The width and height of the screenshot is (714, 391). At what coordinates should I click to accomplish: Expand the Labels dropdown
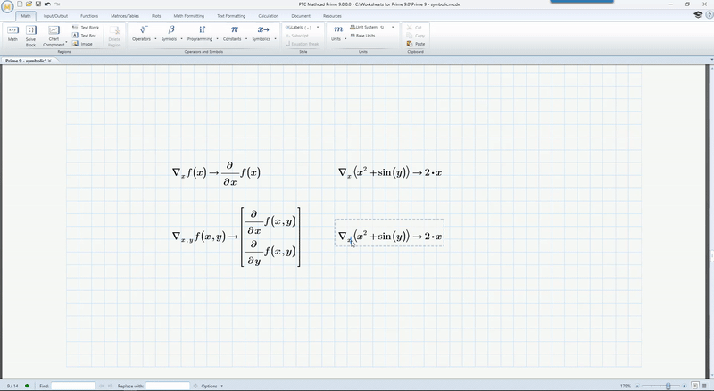(303, 27)
